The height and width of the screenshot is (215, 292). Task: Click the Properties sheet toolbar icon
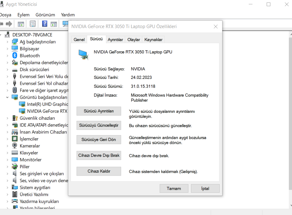[32, 24]
